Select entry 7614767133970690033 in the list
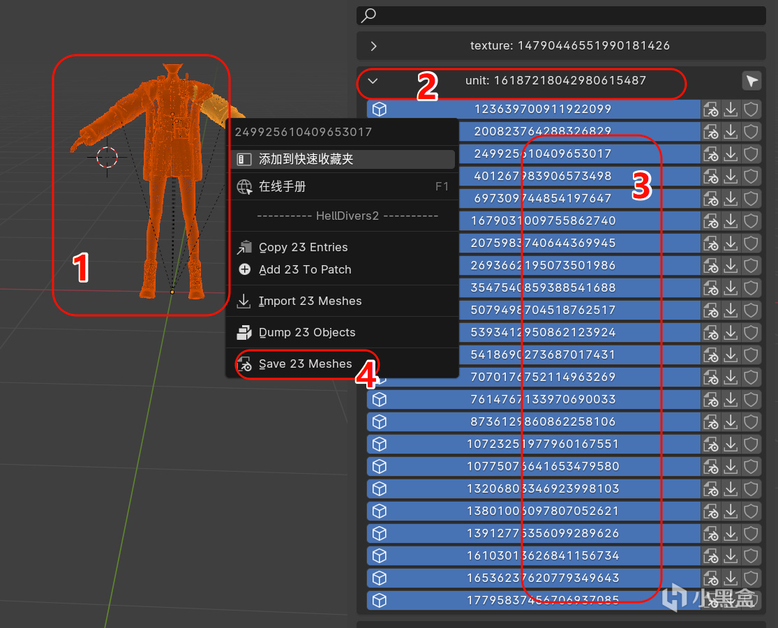This screenshot has width=778, height=628. (533, 399)
